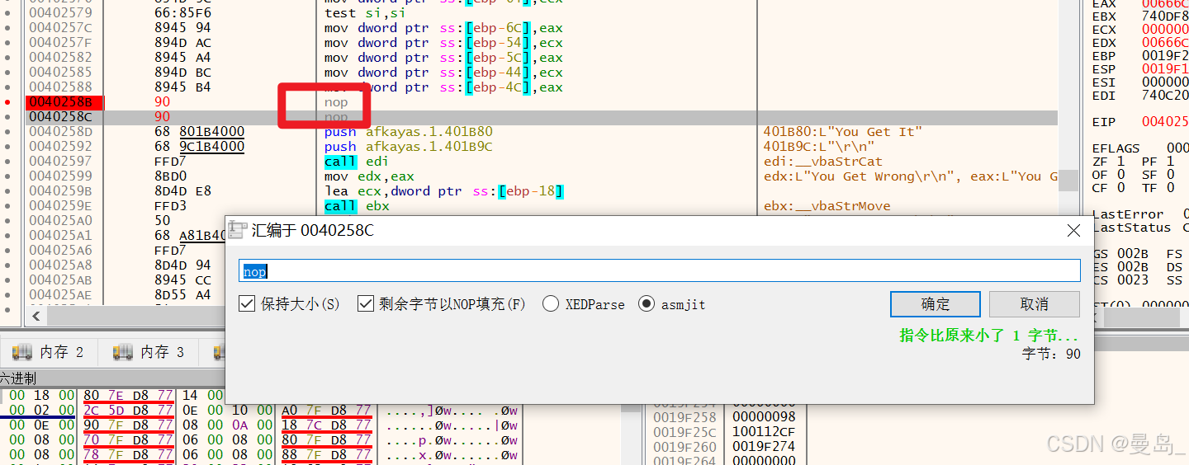
Task: Toggle breakpoint bullet beside address 0040257C
Action: tap(7, 28)
